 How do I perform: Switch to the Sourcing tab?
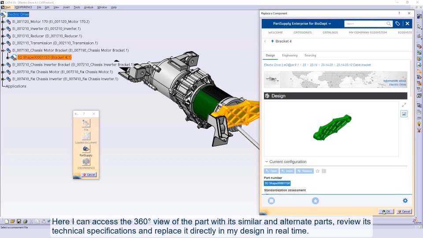tap(310, 56)
